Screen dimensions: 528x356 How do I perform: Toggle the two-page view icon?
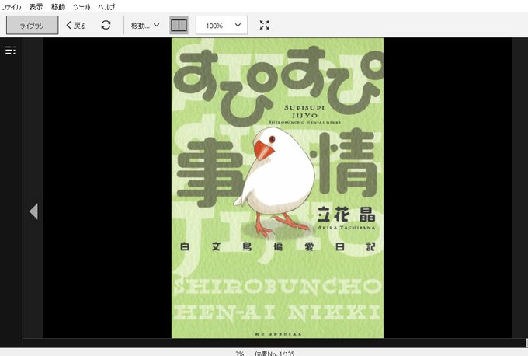(179, 26)
